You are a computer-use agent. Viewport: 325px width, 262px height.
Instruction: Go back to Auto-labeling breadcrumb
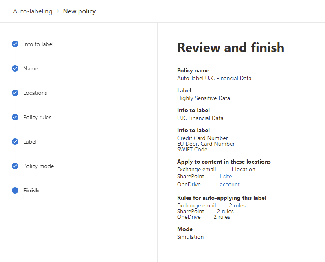pyautogui.click(x=33, y=11)
